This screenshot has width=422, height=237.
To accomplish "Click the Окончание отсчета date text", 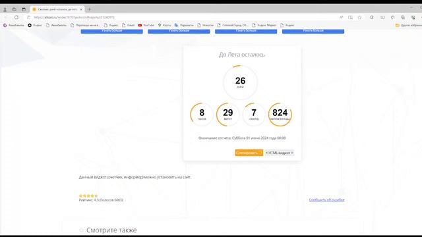I will pos(242,138).
